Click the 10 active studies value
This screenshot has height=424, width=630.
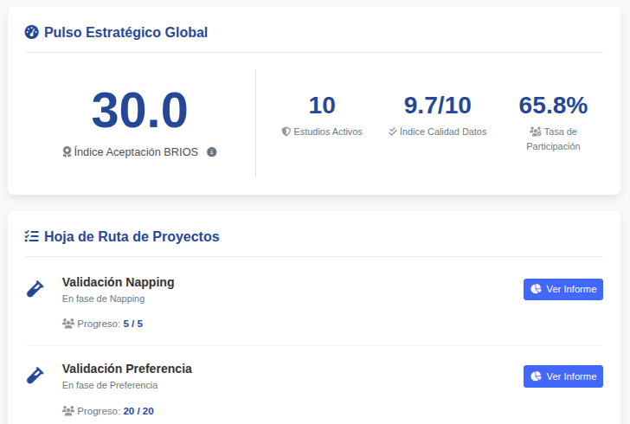point(322,106)
